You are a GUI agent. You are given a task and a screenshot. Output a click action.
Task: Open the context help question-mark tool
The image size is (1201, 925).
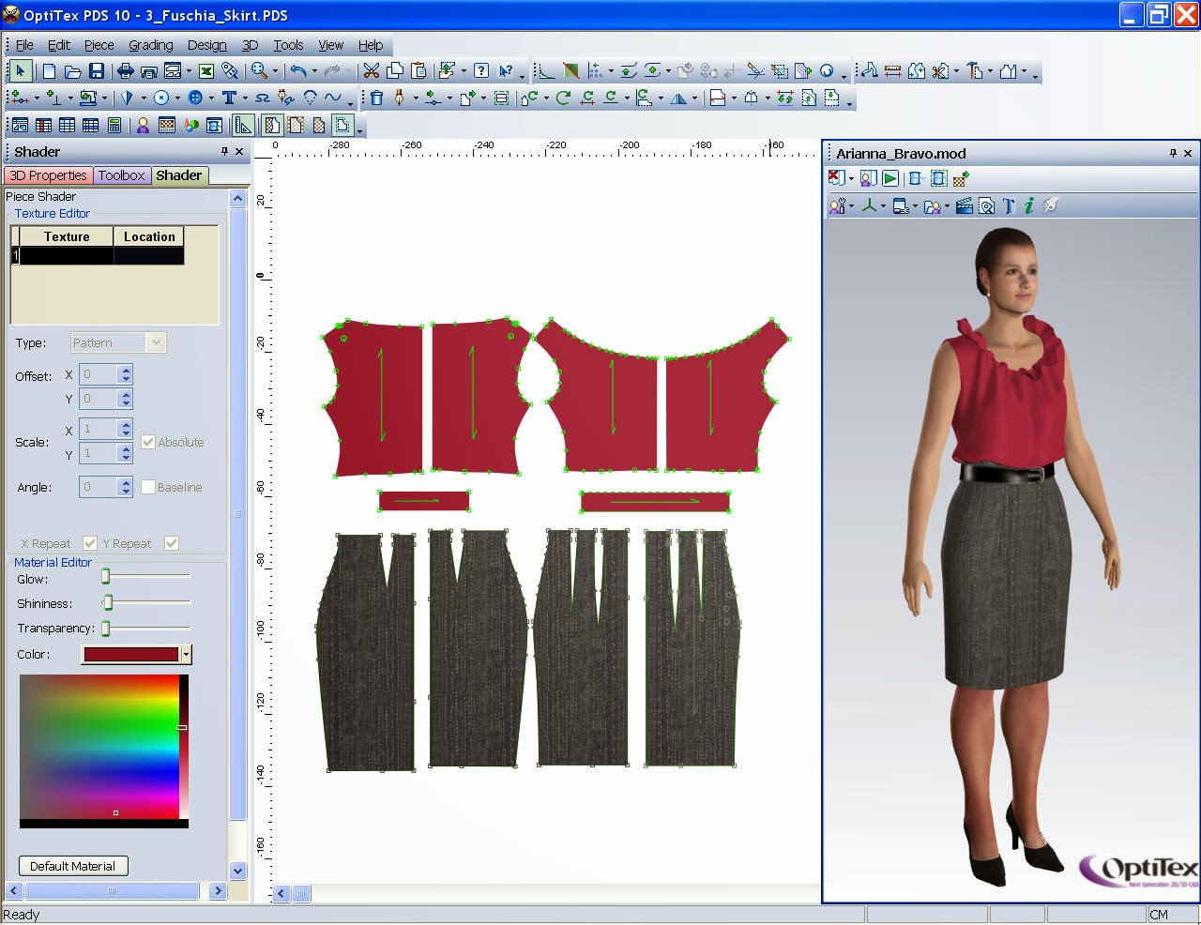tap(480, 70)
